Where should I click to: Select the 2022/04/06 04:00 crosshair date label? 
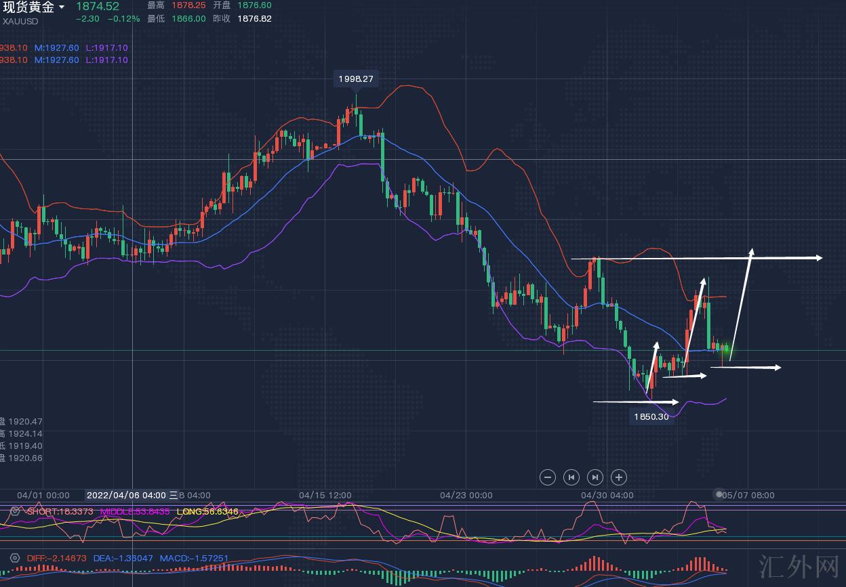(127, 495)
